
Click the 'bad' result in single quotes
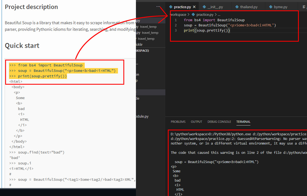coord(15,158)
